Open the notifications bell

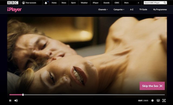coord(46,3)
